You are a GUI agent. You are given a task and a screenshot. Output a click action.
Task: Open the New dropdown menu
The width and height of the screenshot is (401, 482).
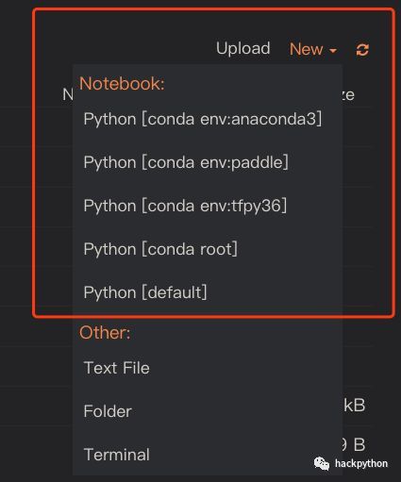(x=313, y=49)
